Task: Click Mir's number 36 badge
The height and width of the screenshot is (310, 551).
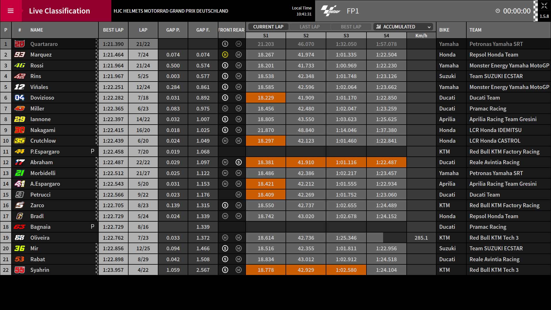Action: (20, 248)
